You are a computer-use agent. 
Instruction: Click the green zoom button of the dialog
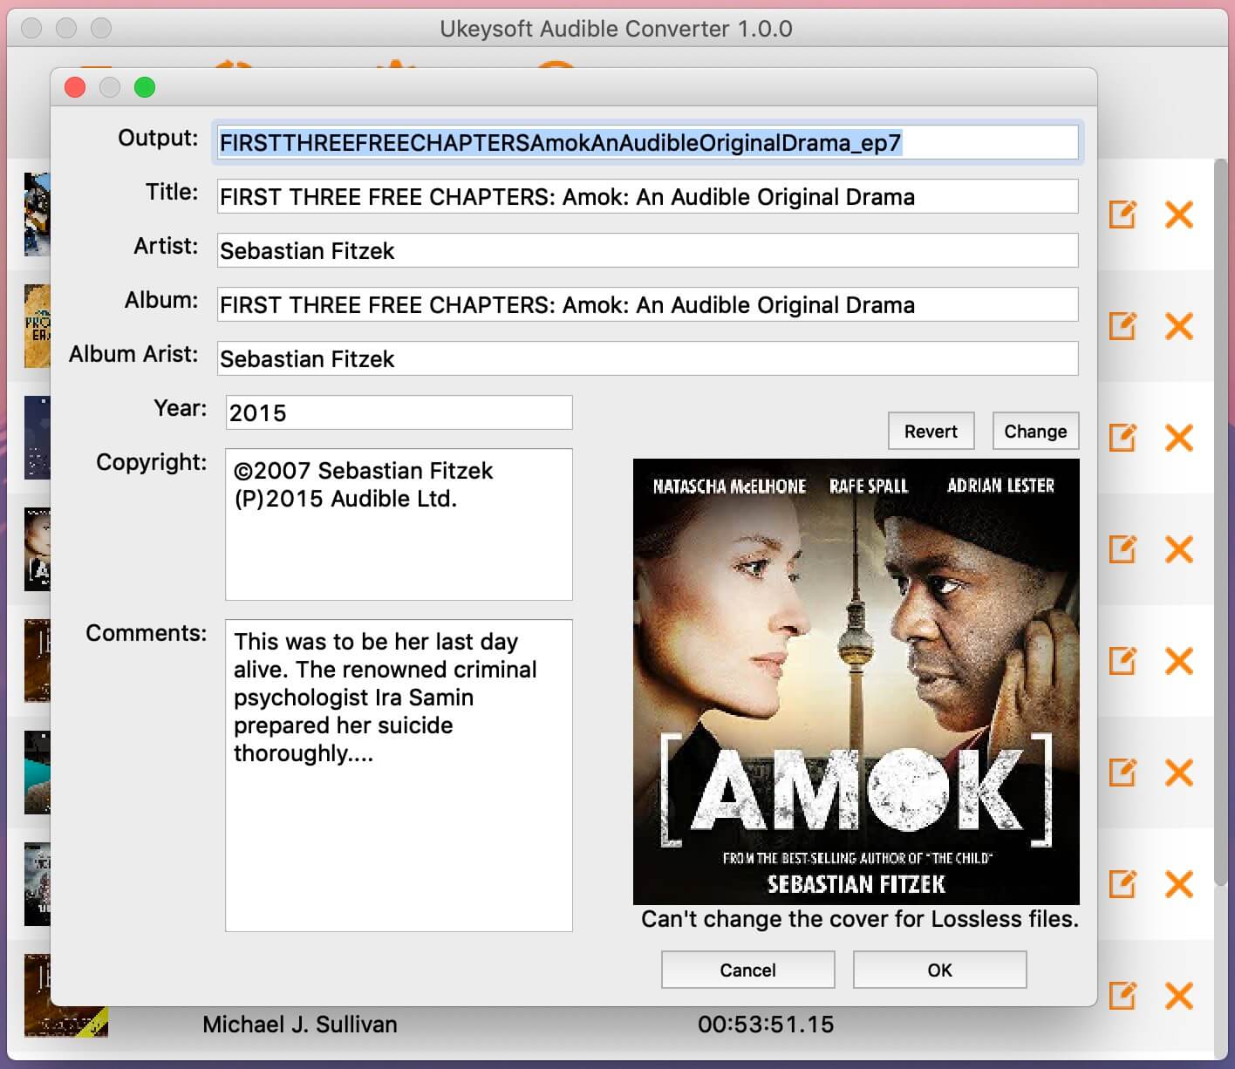click(145, 87)
